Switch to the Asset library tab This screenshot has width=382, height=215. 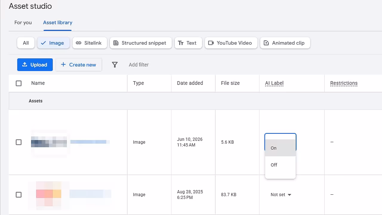(x=58, y=22)
